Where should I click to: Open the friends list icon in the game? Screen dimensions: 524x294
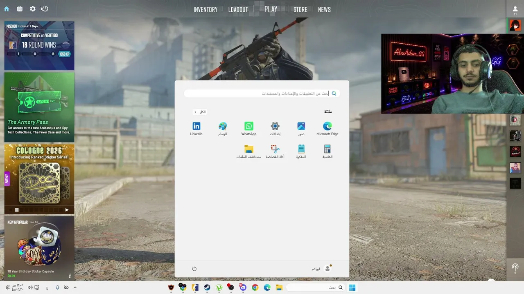pos(515,10)
